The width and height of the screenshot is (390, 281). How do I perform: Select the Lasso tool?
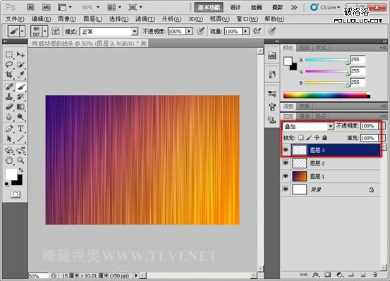(x=9, y=65)
